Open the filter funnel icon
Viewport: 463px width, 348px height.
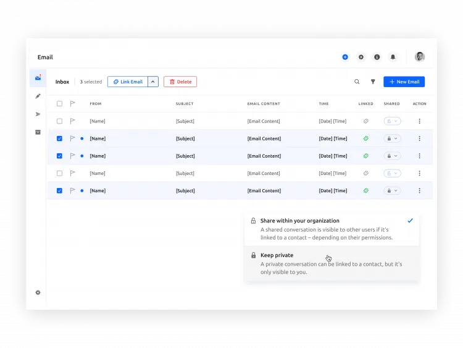[373, 82]
